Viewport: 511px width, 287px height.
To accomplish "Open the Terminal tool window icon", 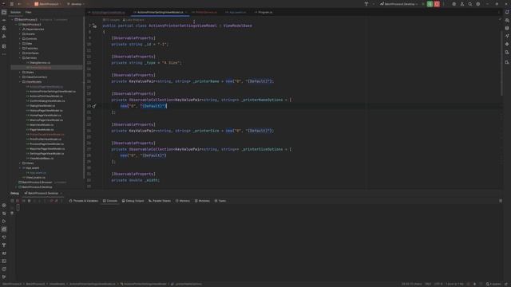I will tap(4, 261).
